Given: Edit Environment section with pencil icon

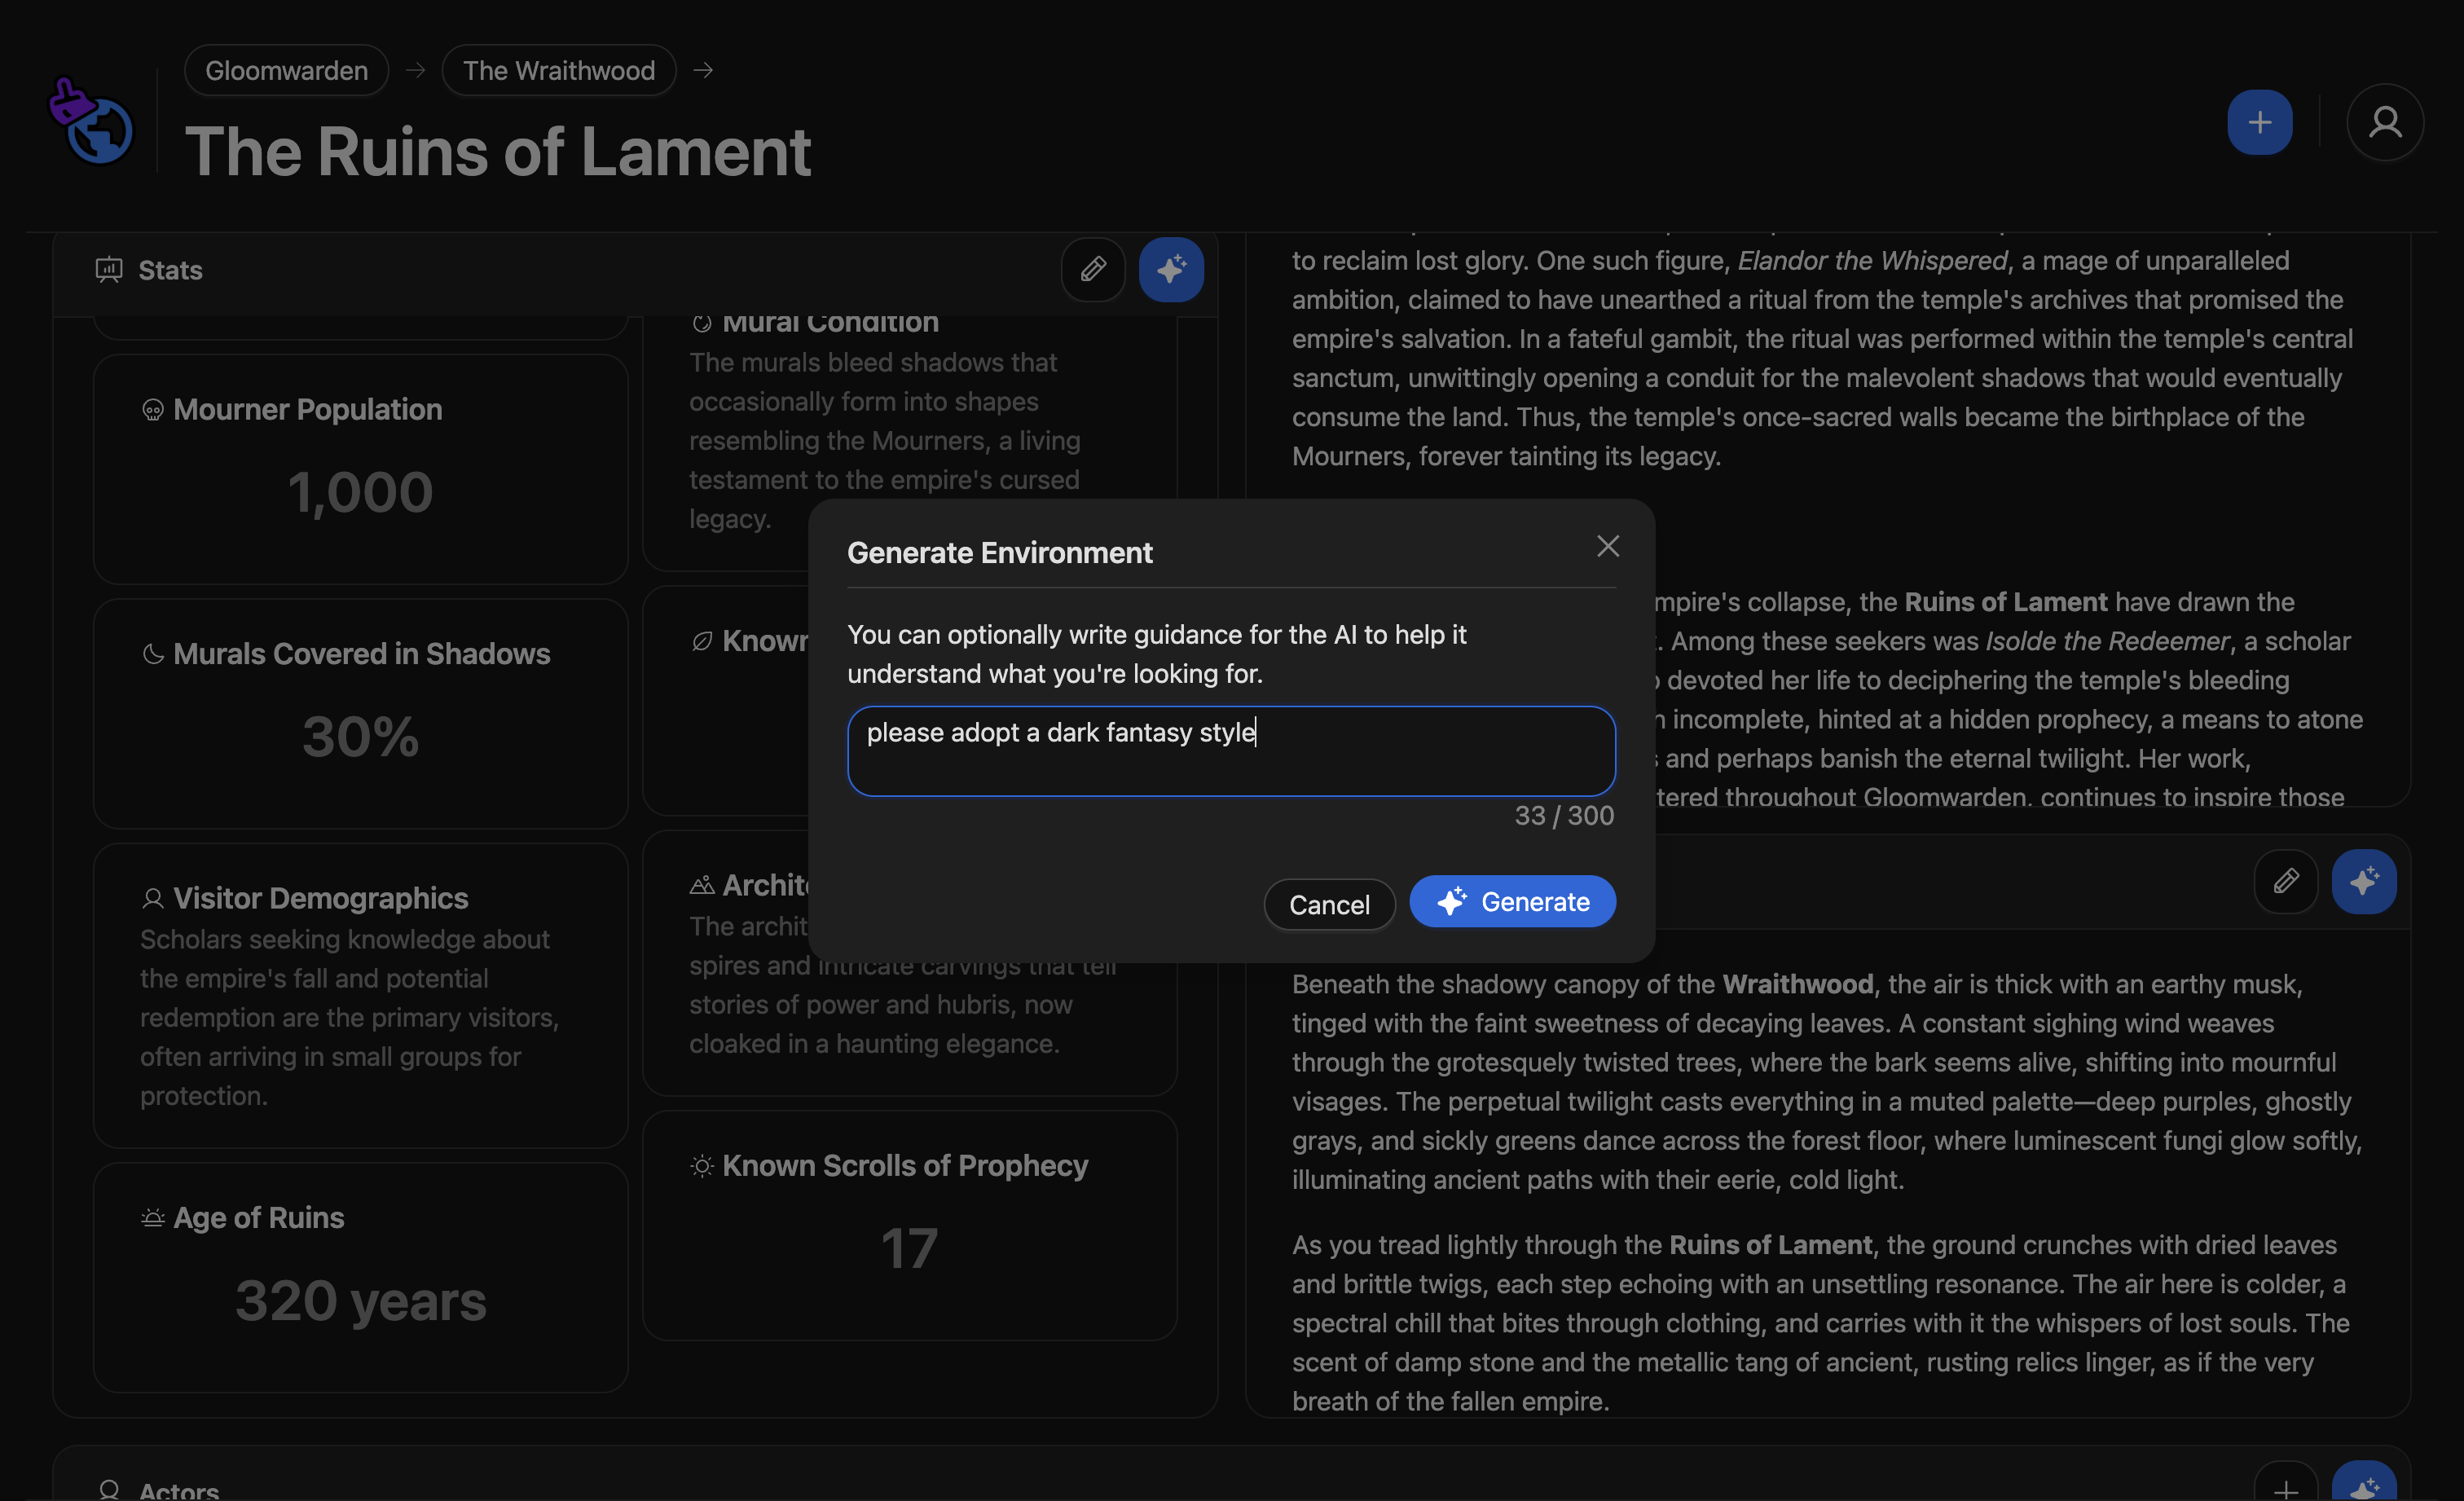Looking at the screenshot, I should click(x=2285, y=881).
